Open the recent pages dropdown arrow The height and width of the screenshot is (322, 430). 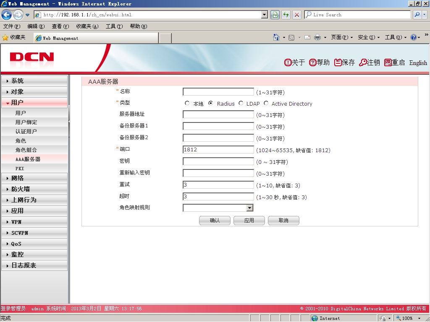[27, 15]
